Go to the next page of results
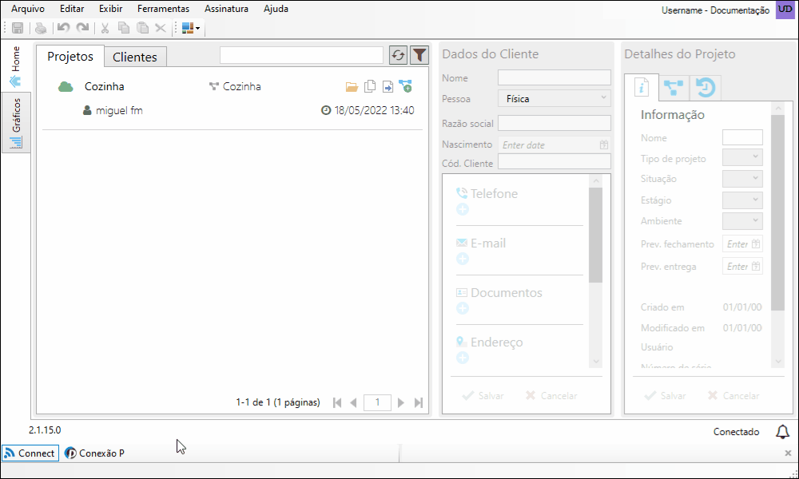Viewport: 799px width, 479px height. click(x=401, y=402)
